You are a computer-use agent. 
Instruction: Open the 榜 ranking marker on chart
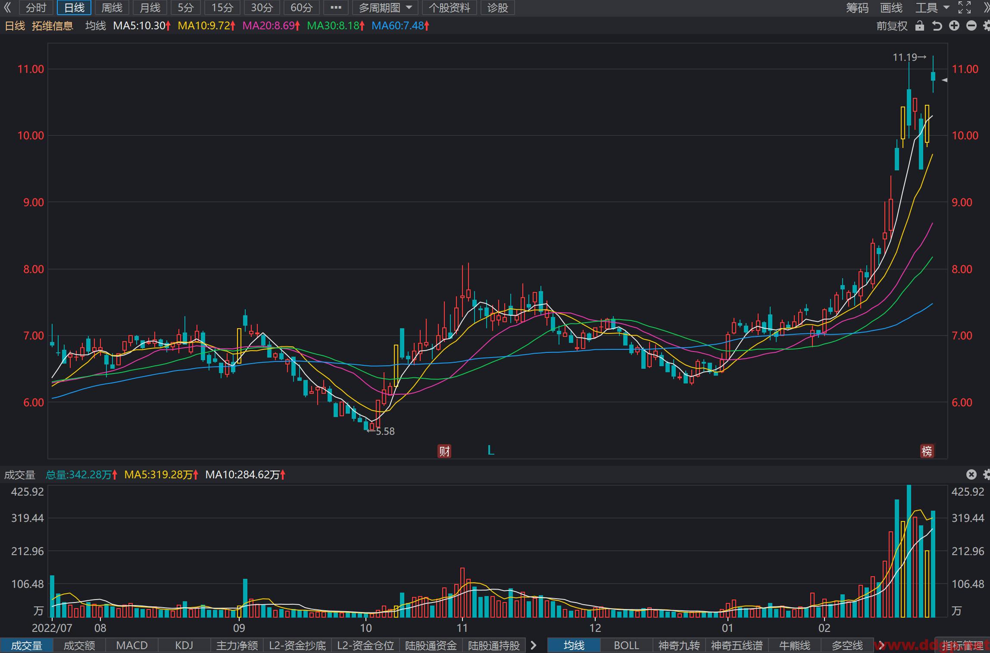click(927, 451)
